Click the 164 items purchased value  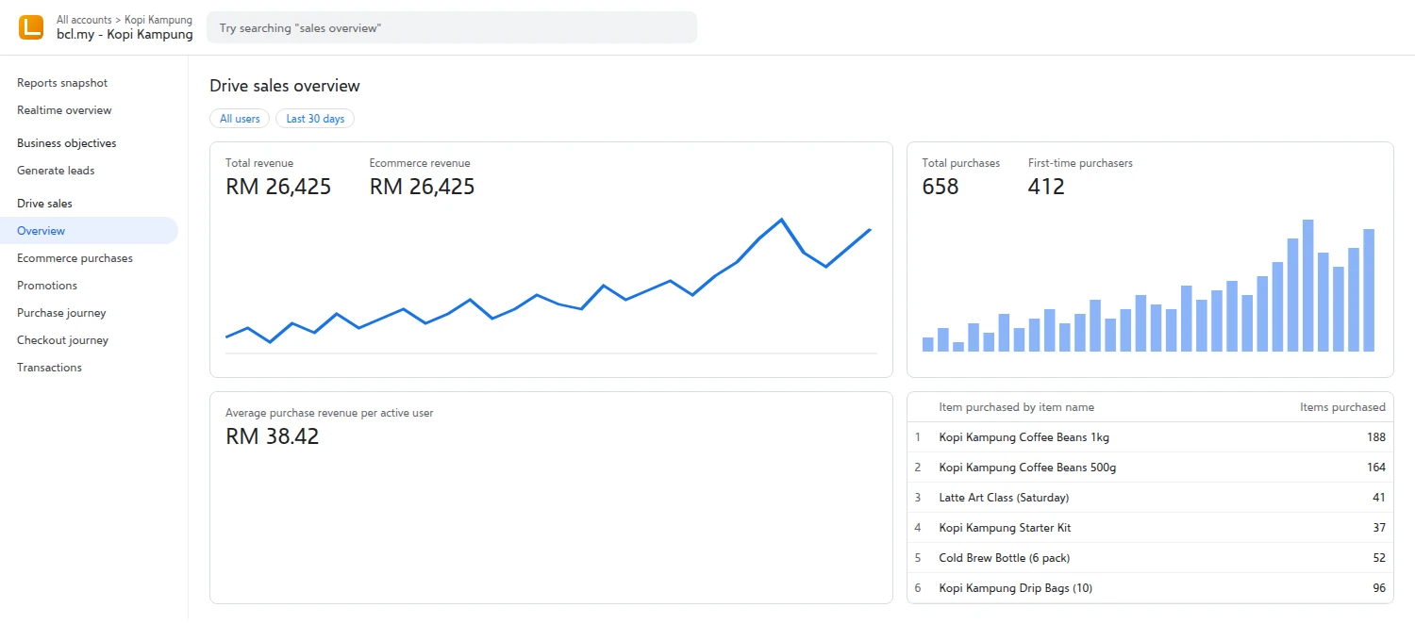[1375, 468]
